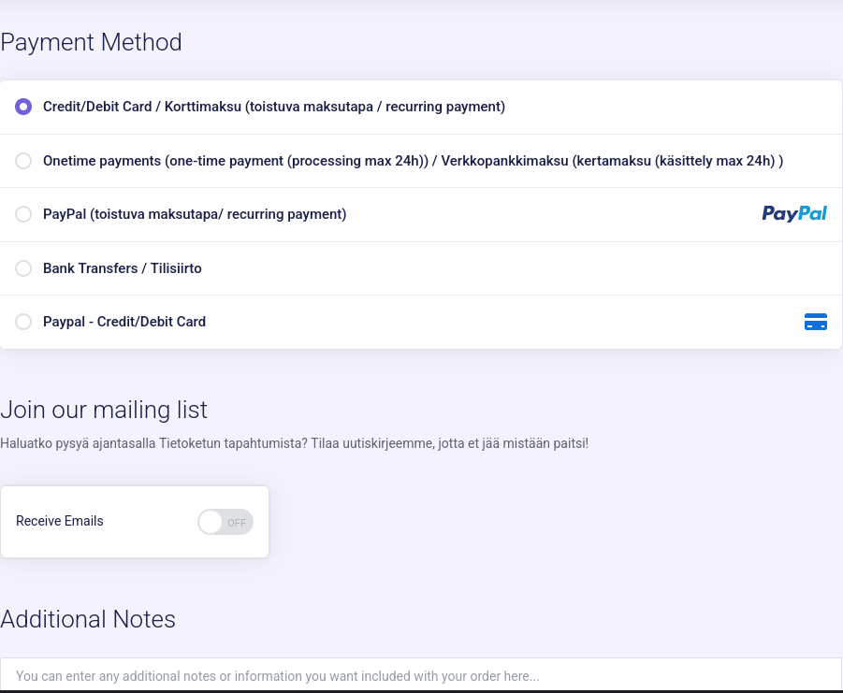Click the Additional Notes heading
843x693 pixels.
tap(88, 619)
